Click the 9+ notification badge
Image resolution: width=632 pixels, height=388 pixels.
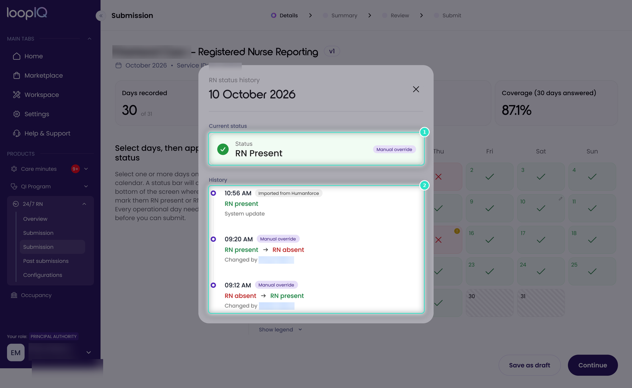point(75,169)
